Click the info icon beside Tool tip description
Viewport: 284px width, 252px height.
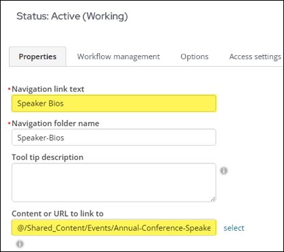224,171
